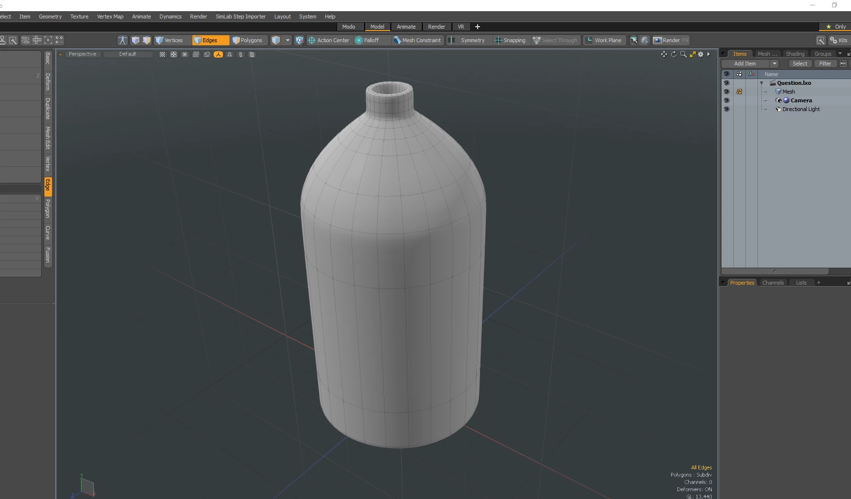Viewport: 851px width, 499px height.
Task: Switch to the VR layout tab
Action: [x=461, y=27]
